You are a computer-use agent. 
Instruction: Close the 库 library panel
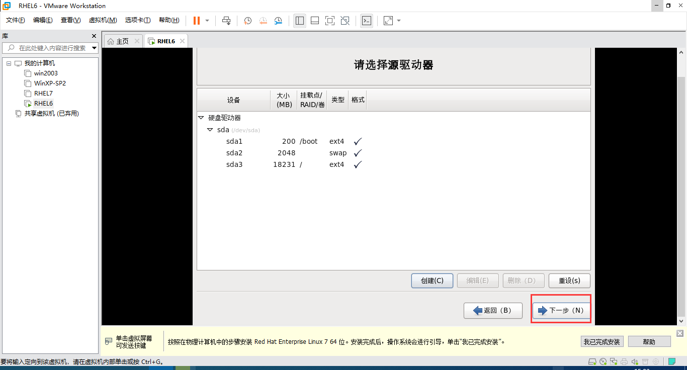(x=94, y=36)
